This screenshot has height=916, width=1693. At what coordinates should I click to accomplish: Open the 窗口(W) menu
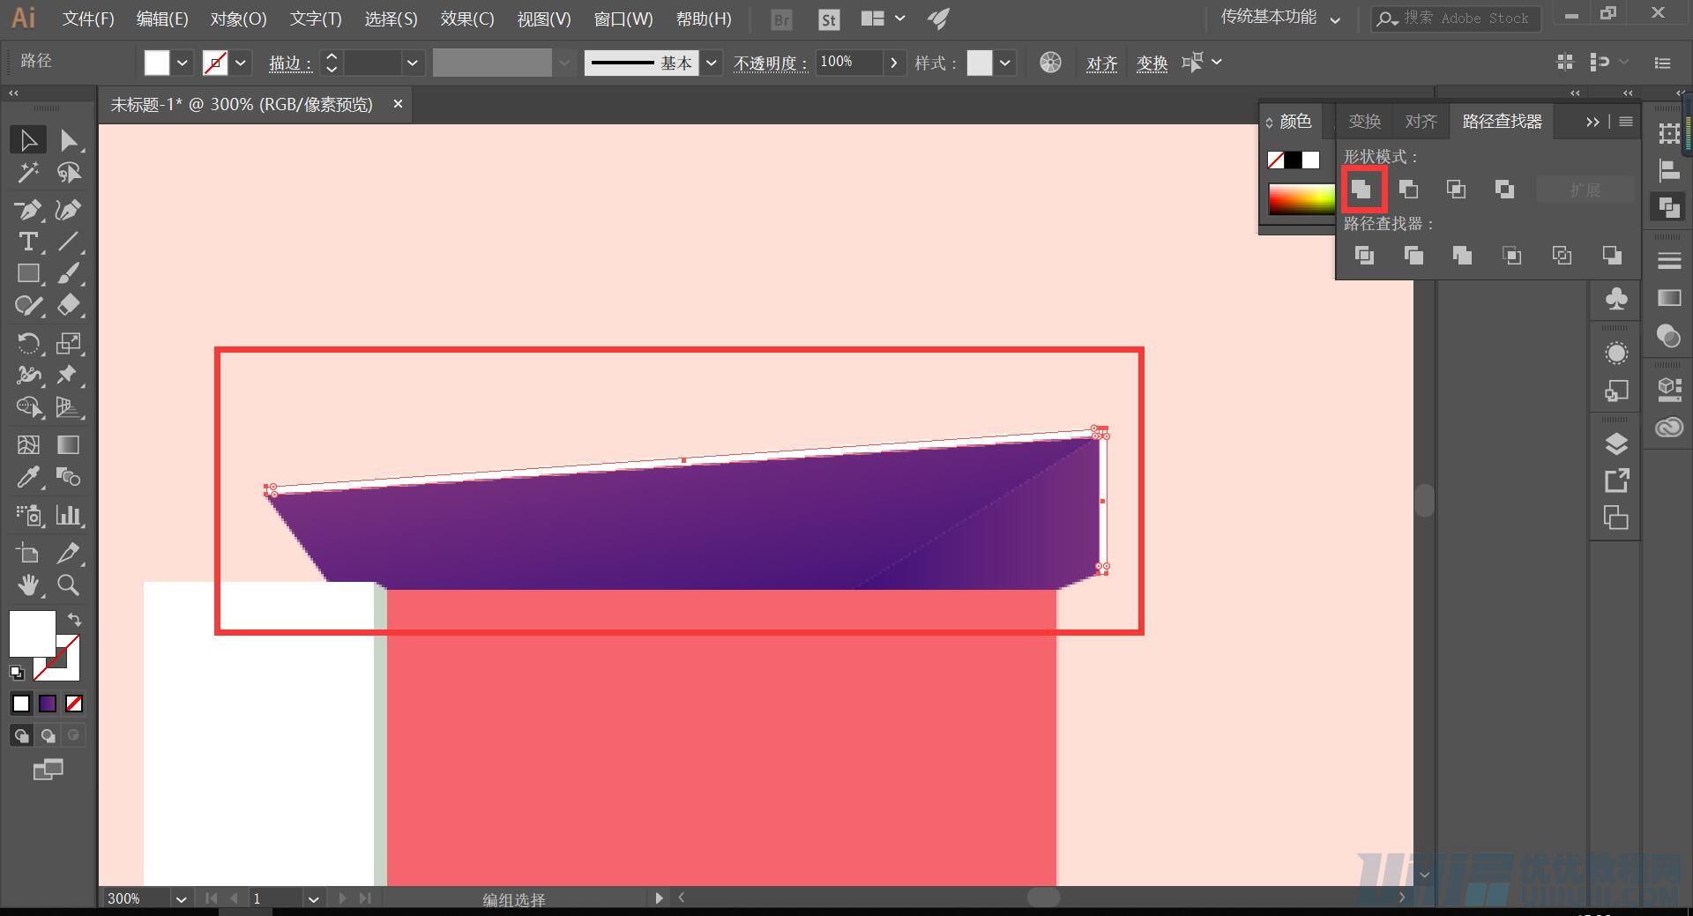623,19
